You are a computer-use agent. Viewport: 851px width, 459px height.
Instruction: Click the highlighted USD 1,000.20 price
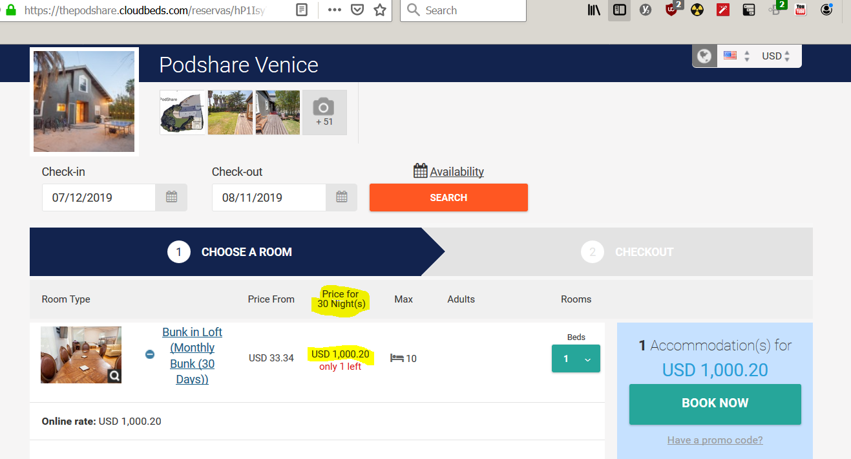click(x=341, y=354)
